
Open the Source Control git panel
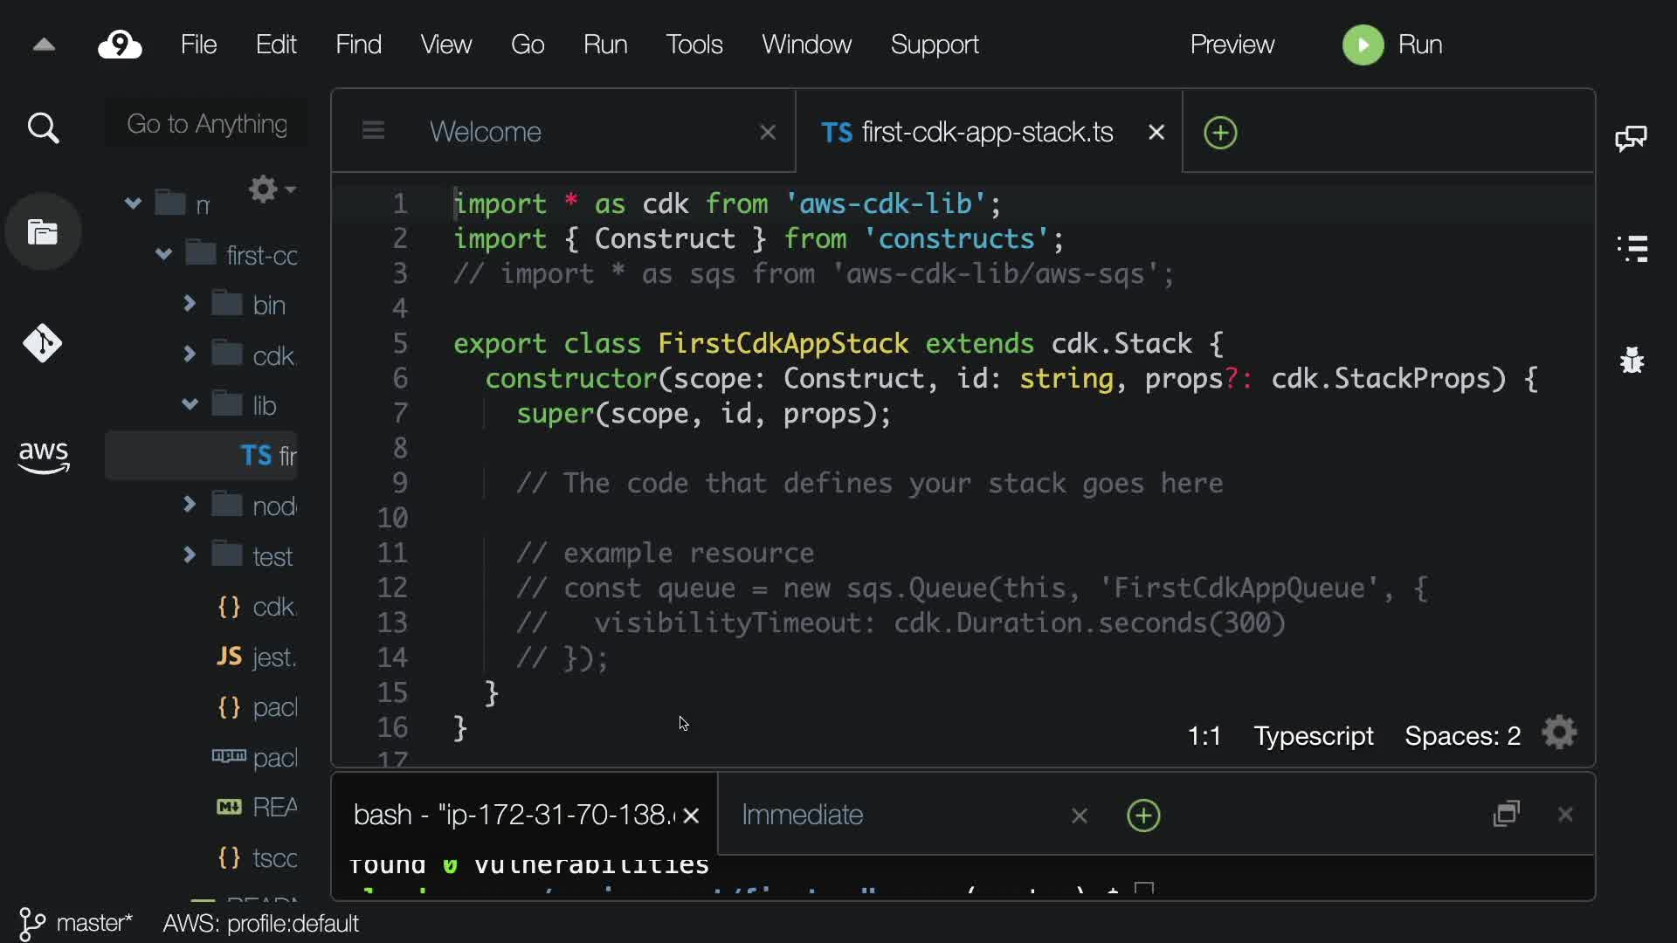click(x=43, y=343)
